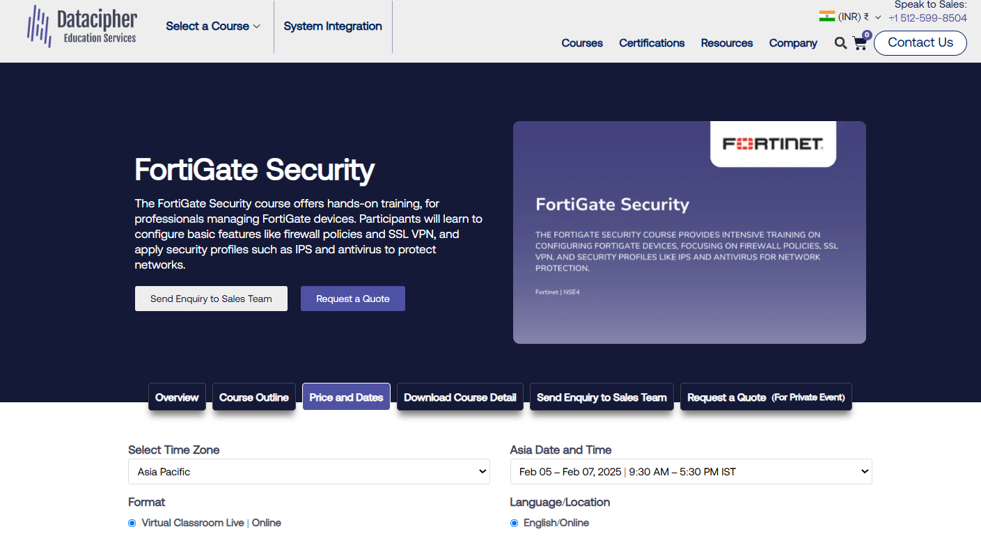
Task: Click the FortiGate Security course card thumbnail
Action: 689,232
